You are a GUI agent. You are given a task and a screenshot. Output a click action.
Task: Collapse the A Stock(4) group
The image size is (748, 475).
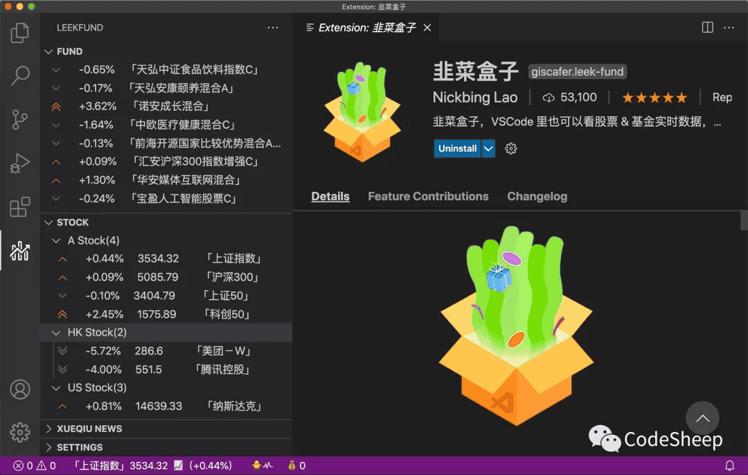56,240
